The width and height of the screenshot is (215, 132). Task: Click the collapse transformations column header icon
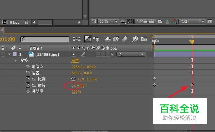(x=78, y=48)
